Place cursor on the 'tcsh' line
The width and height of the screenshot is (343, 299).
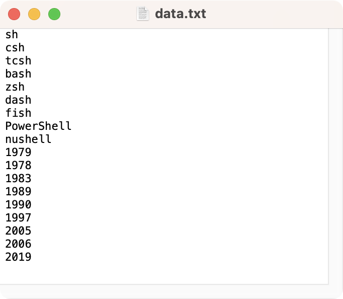[18, 61]
